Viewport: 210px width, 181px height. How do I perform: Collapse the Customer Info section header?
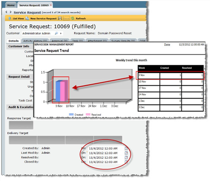coord(20,46)
